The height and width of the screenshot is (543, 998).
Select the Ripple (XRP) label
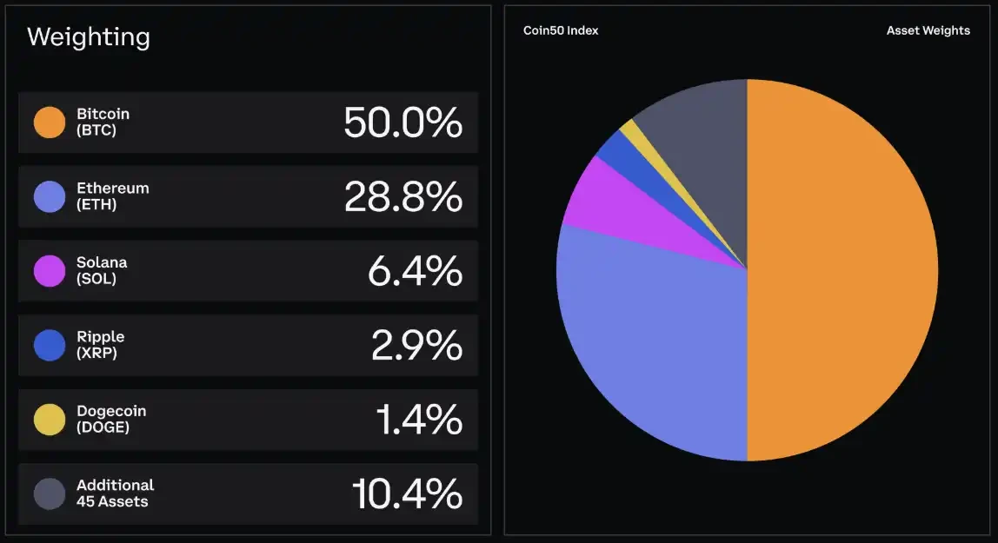100,345
